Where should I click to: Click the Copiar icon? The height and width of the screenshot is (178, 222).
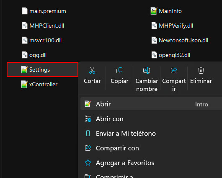pyautogui.click(x=119, y=70)
